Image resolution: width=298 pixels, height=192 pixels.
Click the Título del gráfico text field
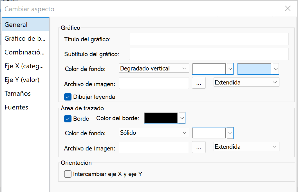point(209,39)
